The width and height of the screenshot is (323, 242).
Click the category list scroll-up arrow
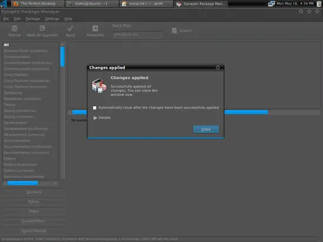pos(62,44)
